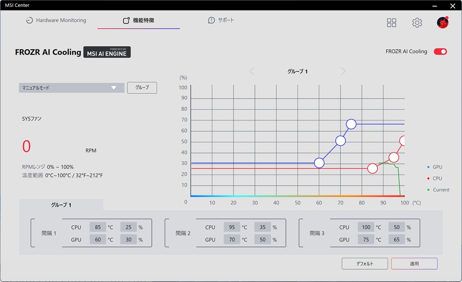462x282 pixels.
Task: Click the 間隔 1 label
Action: pyautogui.click(x=49, y=233)
